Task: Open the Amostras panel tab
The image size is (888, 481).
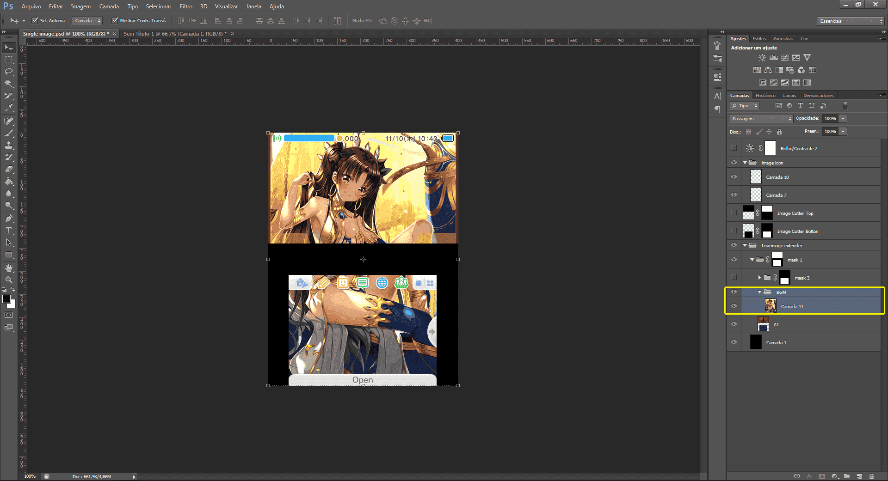Action: [783, 39]
